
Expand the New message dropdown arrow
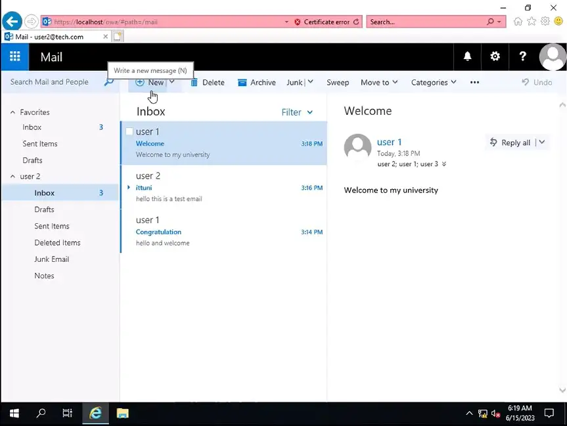[172, 82]
